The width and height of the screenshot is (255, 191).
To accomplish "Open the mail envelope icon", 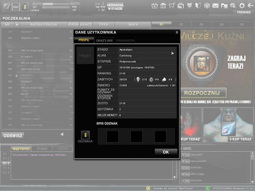I will pyautogui.click(x=216, y=6).
